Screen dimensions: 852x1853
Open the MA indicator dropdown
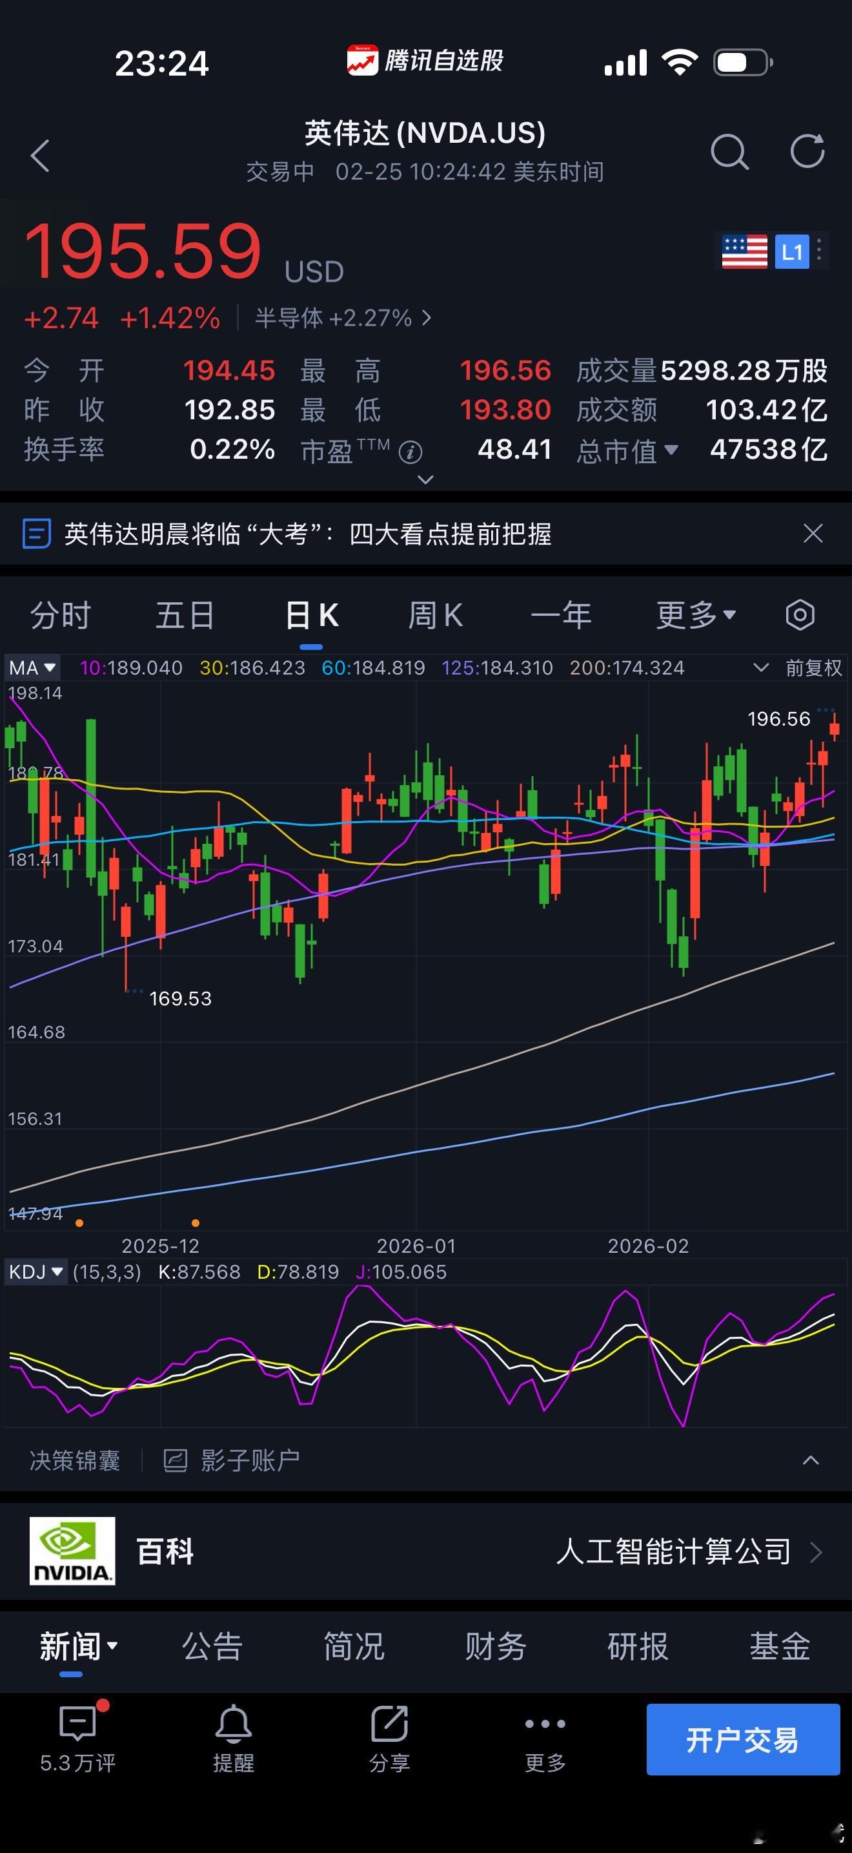pos(32,667)
